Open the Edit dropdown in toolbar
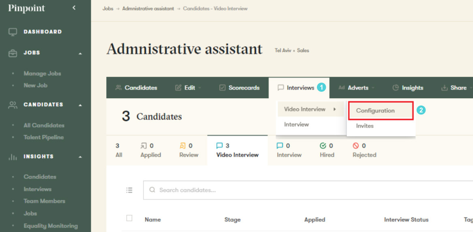The width and height of the screenshot is (473, 232). coord(188,88)
